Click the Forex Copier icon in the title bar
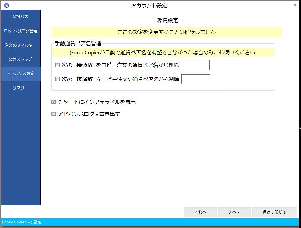Image resolution: width=301 pixels, height=228 pixels. (x=7, y=5)
